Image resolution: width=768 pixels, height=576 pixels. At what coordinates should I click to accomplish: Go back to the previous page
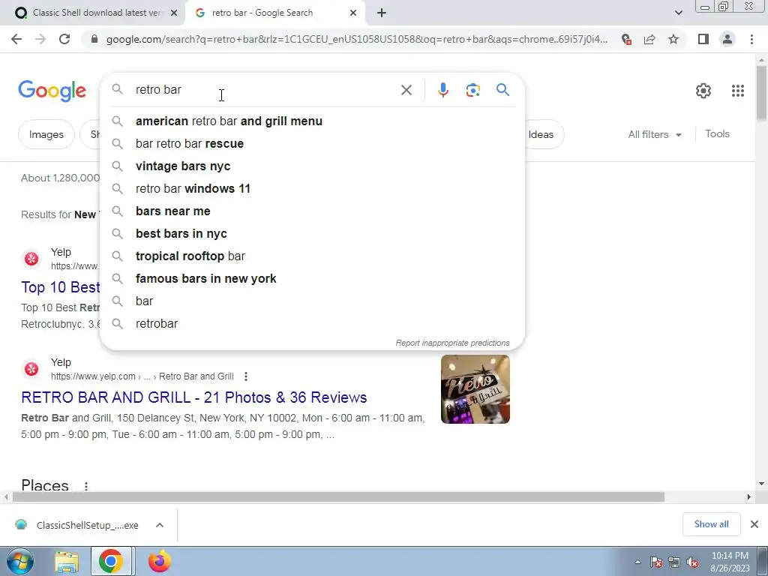(16, 39)
